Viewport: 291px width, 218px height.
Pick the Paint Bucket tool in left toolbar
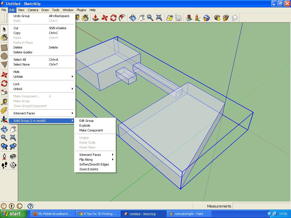point(4,37)
